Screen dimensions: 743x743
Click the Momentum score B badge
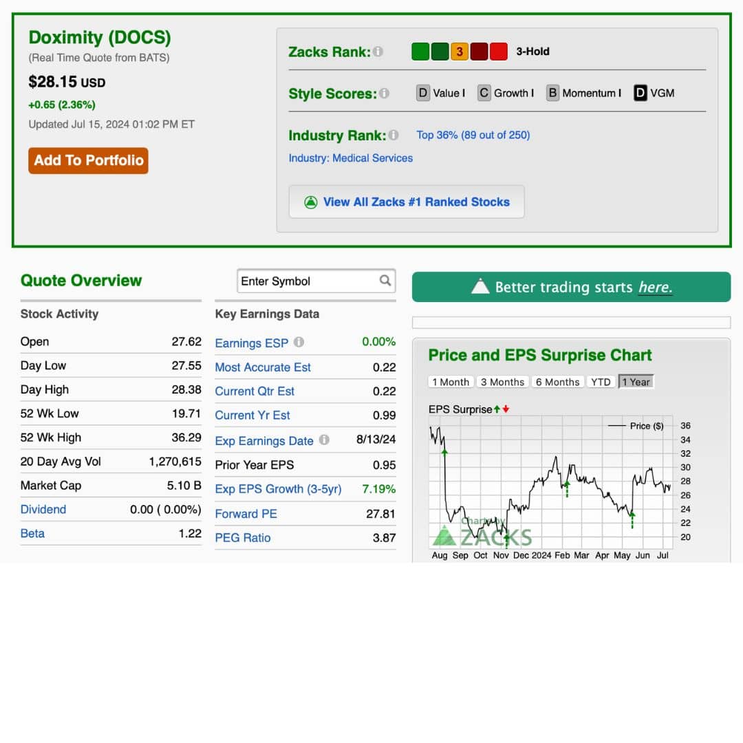coord(552,93)
